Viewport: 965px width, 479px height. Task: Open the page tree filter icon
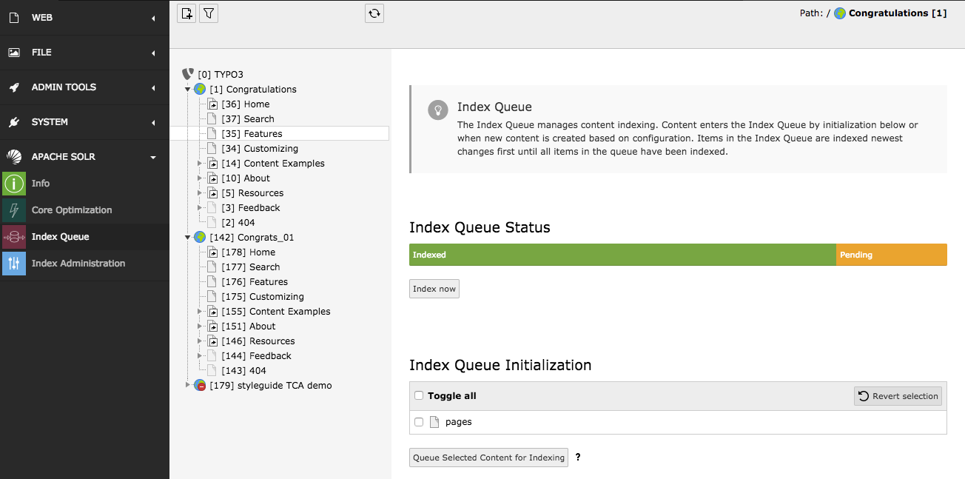pyautogui.click(x=209, y=13)
